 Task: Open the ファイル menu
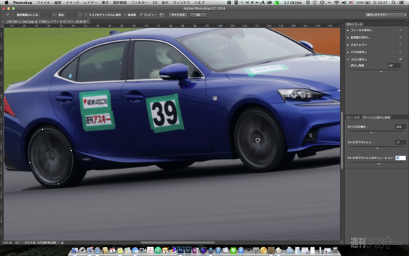tap(44, 3)
